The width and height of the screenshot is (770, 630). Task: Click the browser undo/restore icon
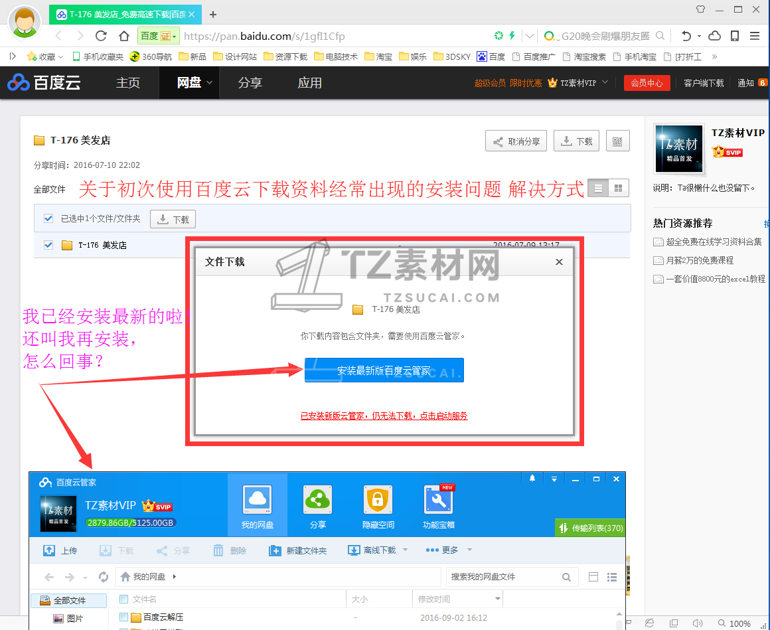(686, 36)
